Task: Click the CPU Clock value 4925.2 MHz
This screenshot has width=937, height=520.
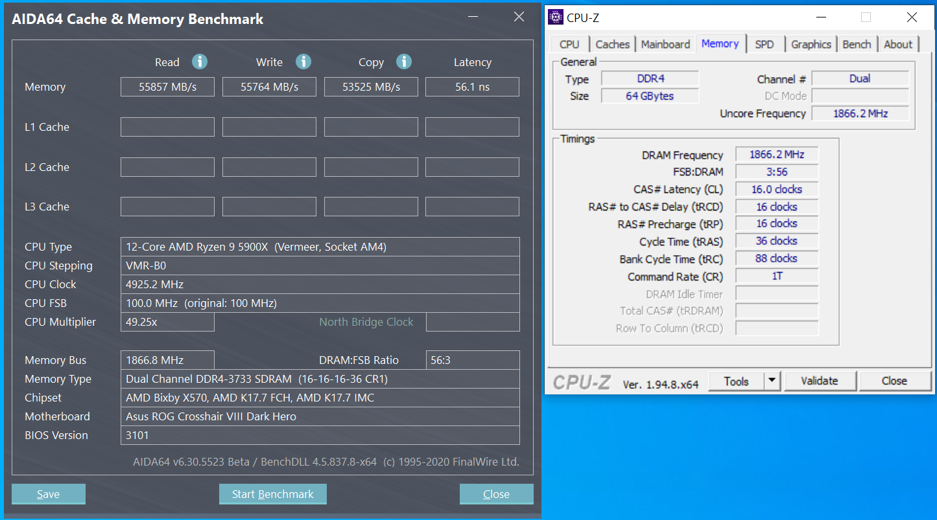Action: click(320, 284)
